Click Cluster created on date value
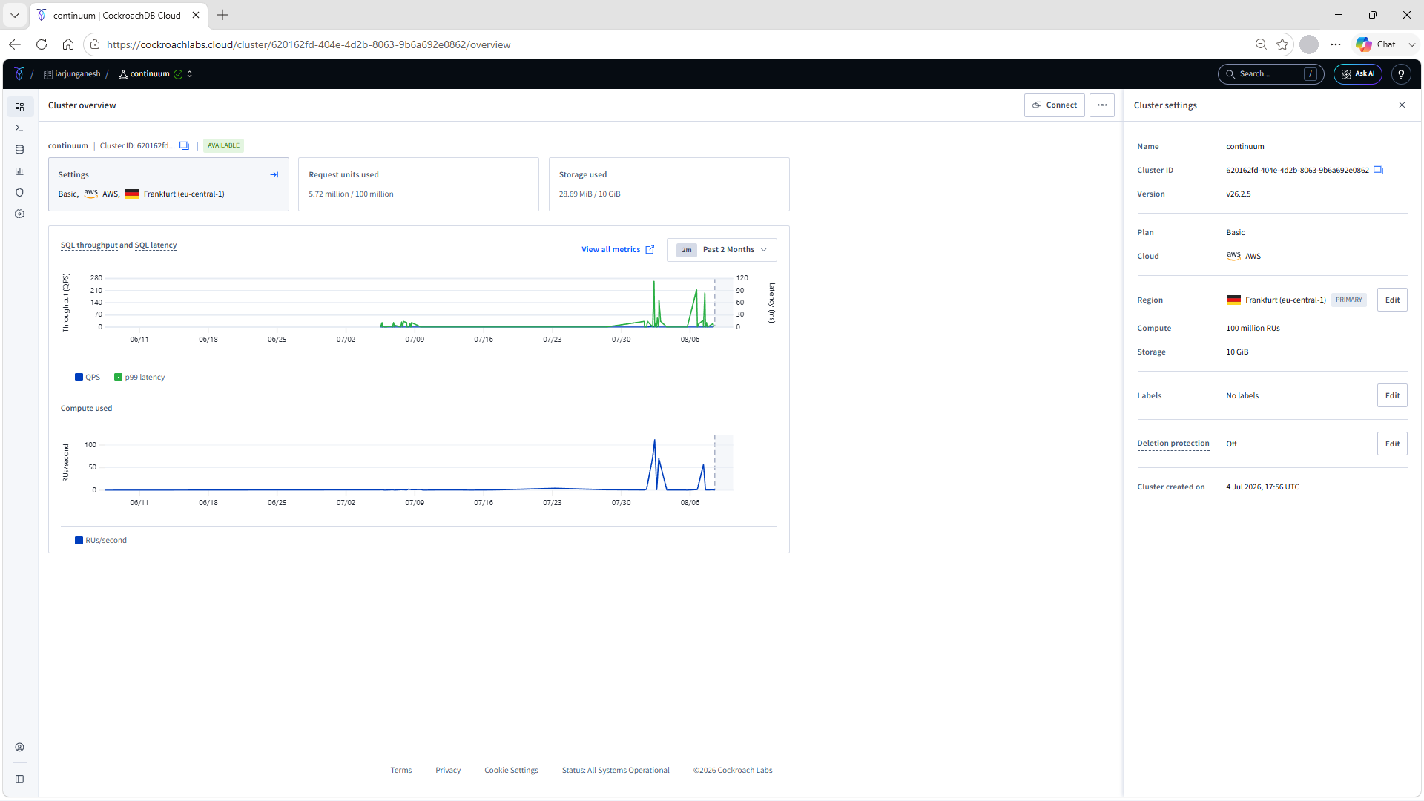This screenshot has width=1424, height=801. [x=1262, y=487]
